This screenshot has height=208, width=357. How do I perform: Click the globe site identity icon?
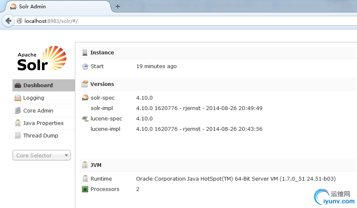(x=20, y=21)
